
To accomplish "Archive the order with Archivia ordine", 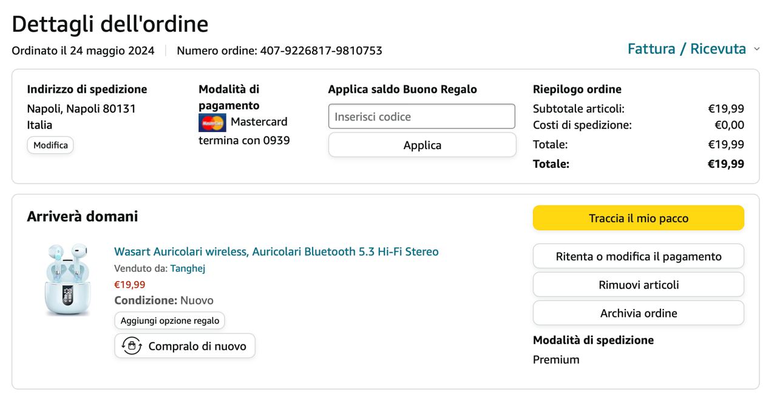I will pos(638,313).
